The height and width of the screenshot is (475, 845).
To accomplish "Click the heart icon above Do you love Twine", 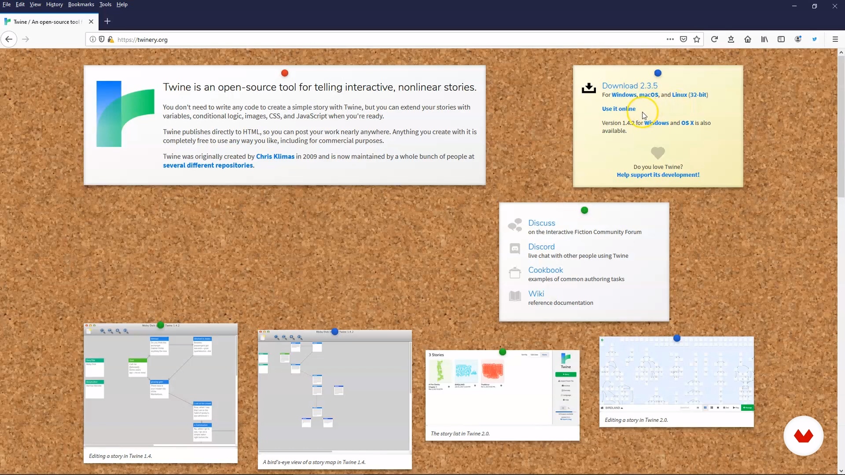I will 658,153.
